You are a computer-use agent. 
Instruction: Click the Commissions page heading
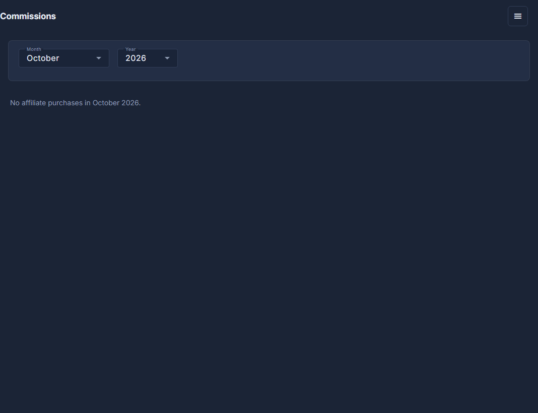(x=28, y=16)
